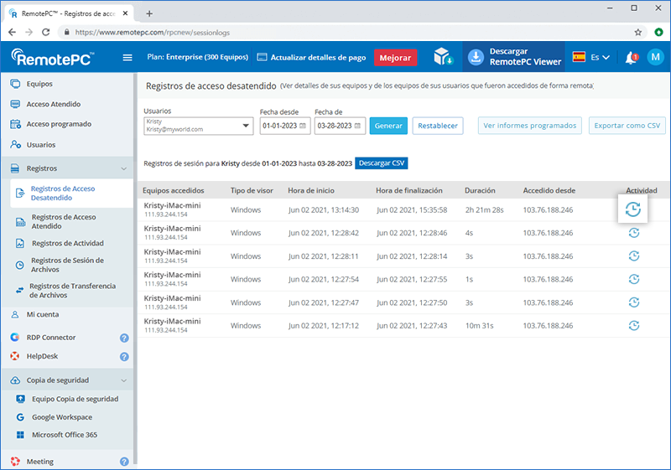Open the user profile avatar M

click(654, 58)
